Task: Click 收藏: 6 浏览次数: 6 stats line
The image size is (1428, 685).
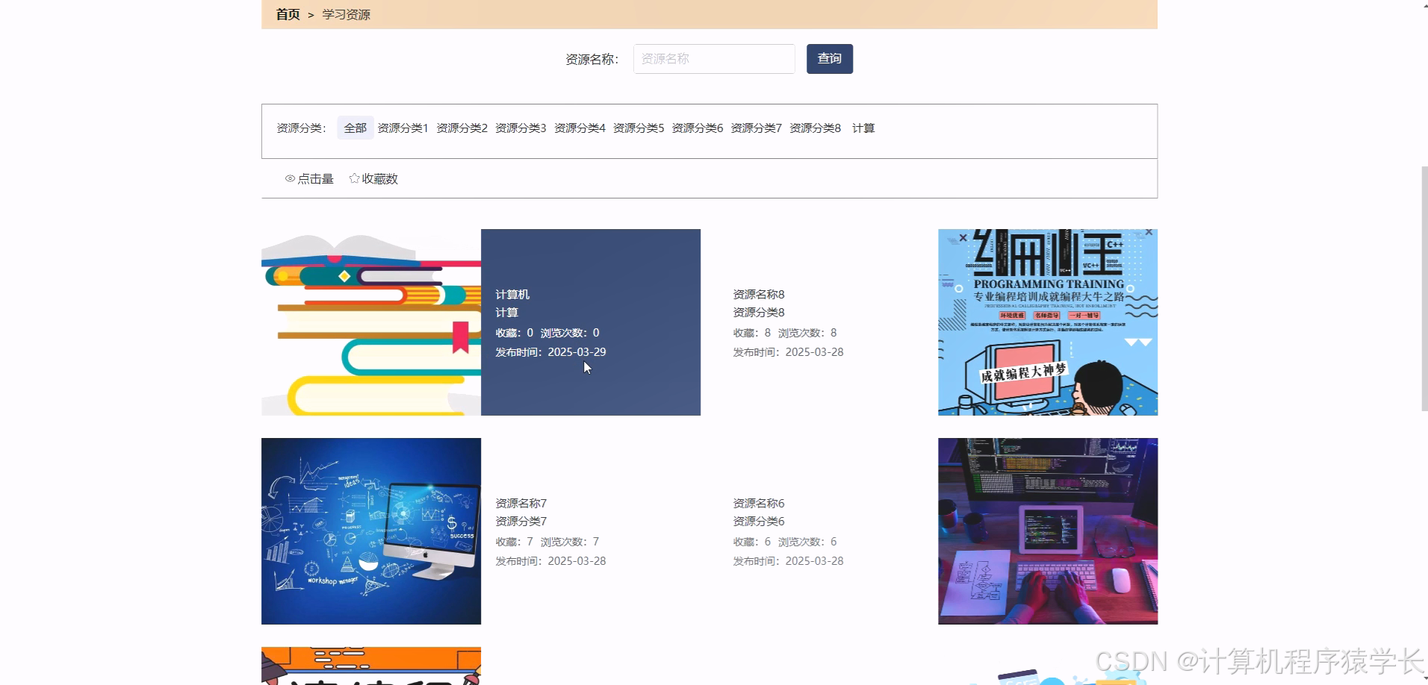Action: (785, 542)
